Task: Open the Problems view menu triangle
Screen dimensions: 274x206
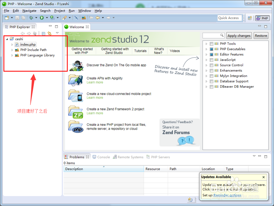Action: 254,156
